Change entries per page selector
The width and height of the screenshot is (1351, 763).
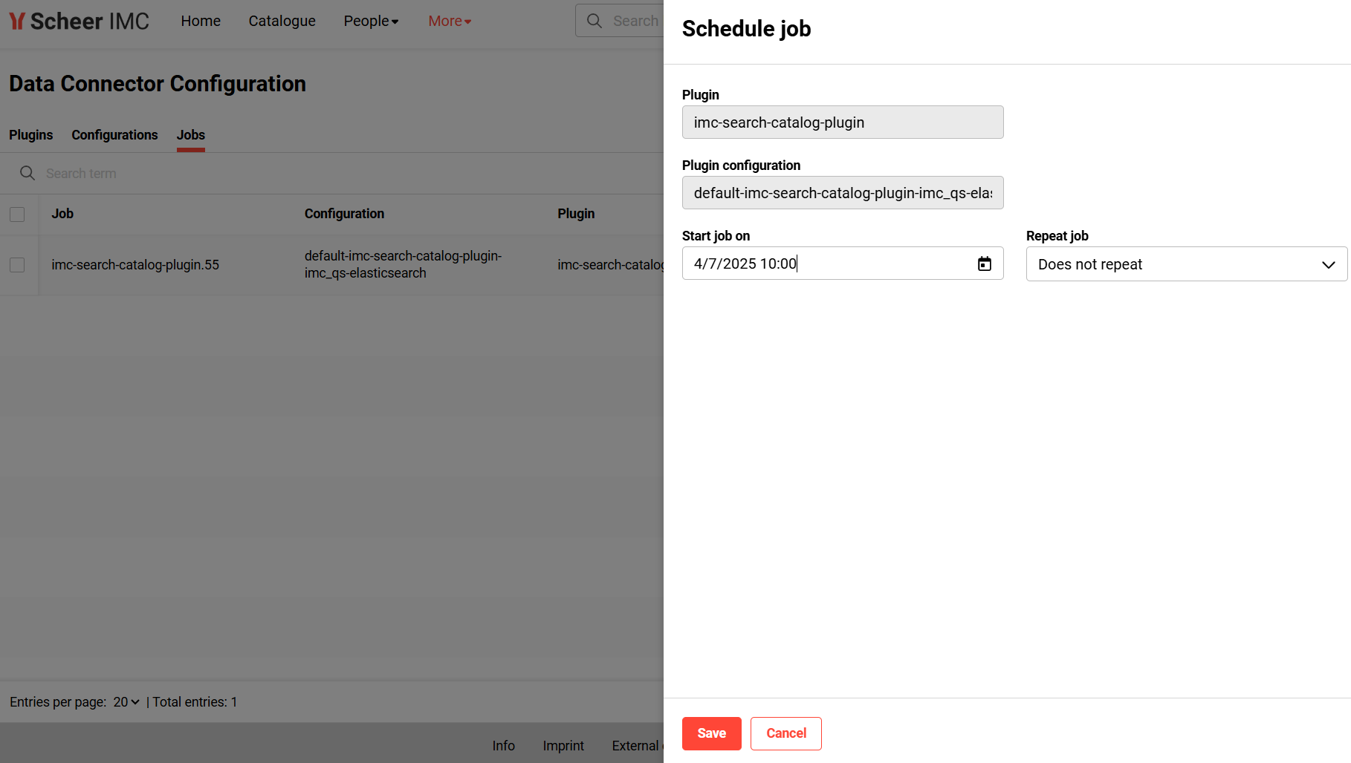(126, 702)
